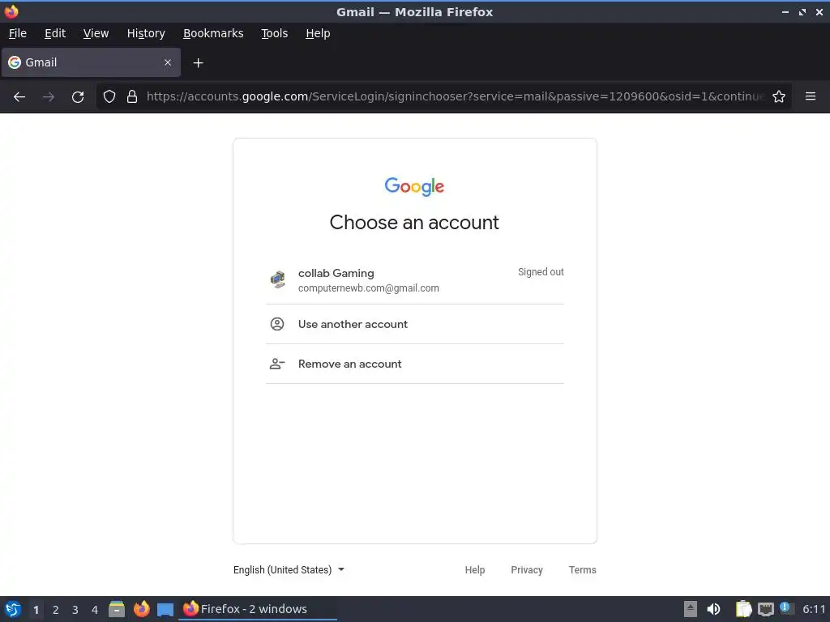
Task: Open the Tools menu
Action: point(274,33)
